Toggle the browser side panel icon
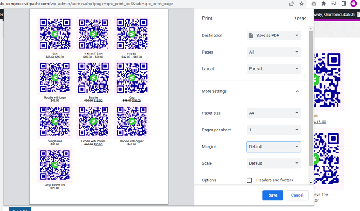The height and width of the screenshot is (211, 360). pyautogui.click(x=343, y=4)
